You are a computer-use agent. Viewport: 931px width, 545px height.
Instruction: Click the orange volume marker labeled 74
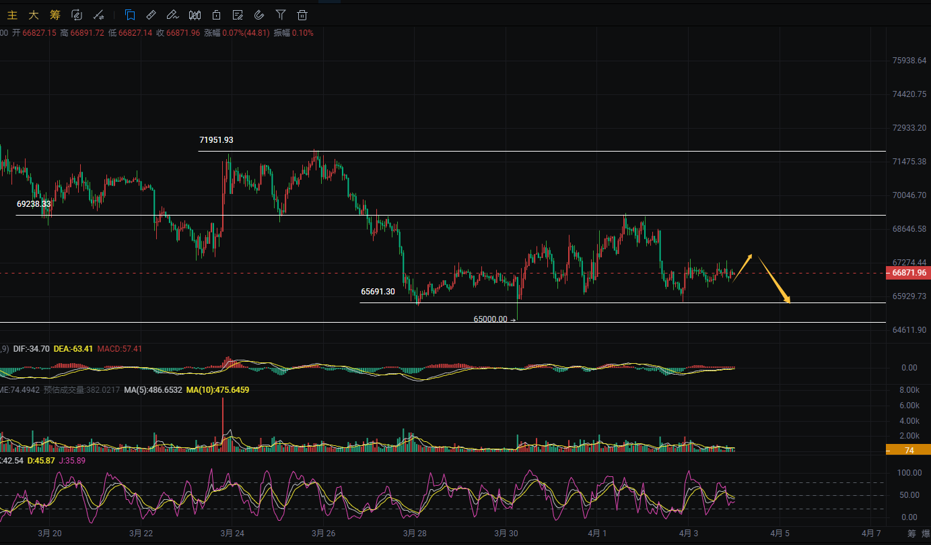[x=908, y=450]
